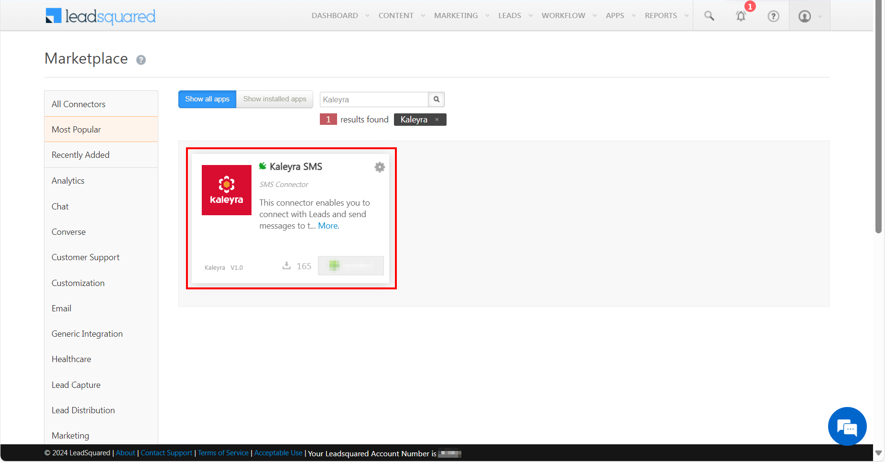Screen dimensions: 885x462
Task: Expand the Dashboard menu arrow
Action: point(367,16)
